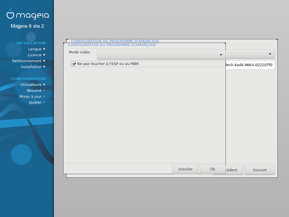Select the Installation step in sidebar
The height and width of the screenshot is (217, 289).
pyautogui.click(x=31, y=67)
